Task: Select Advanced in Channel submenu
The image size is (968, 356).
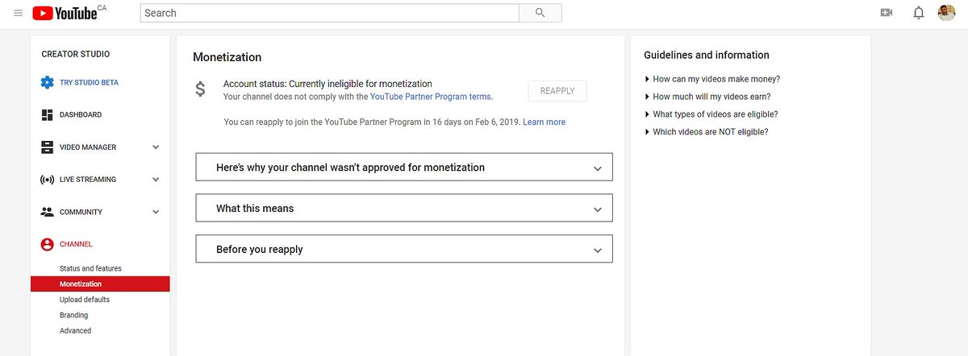Action: (x=75, y=330)
